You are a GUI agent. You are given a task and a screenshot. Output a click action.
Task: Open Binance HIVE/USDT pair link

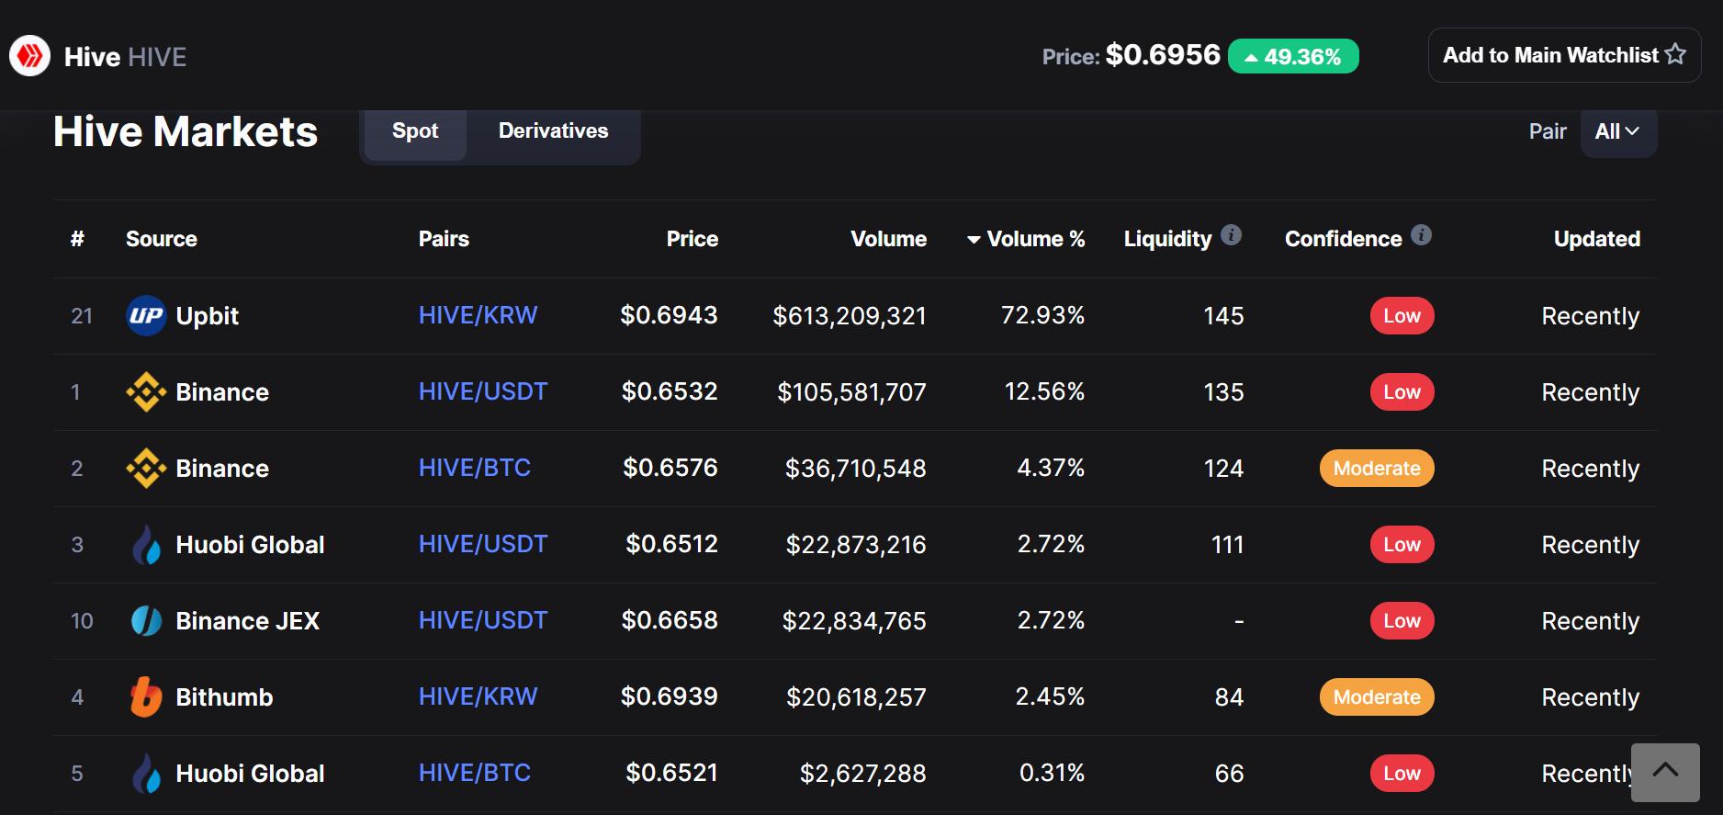(x=483, y=391)
